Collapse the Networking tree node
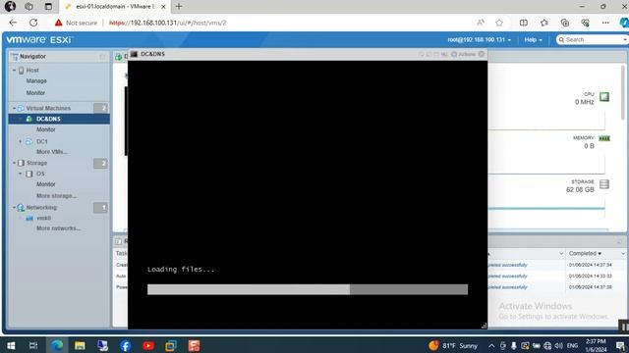 (14, 207)
